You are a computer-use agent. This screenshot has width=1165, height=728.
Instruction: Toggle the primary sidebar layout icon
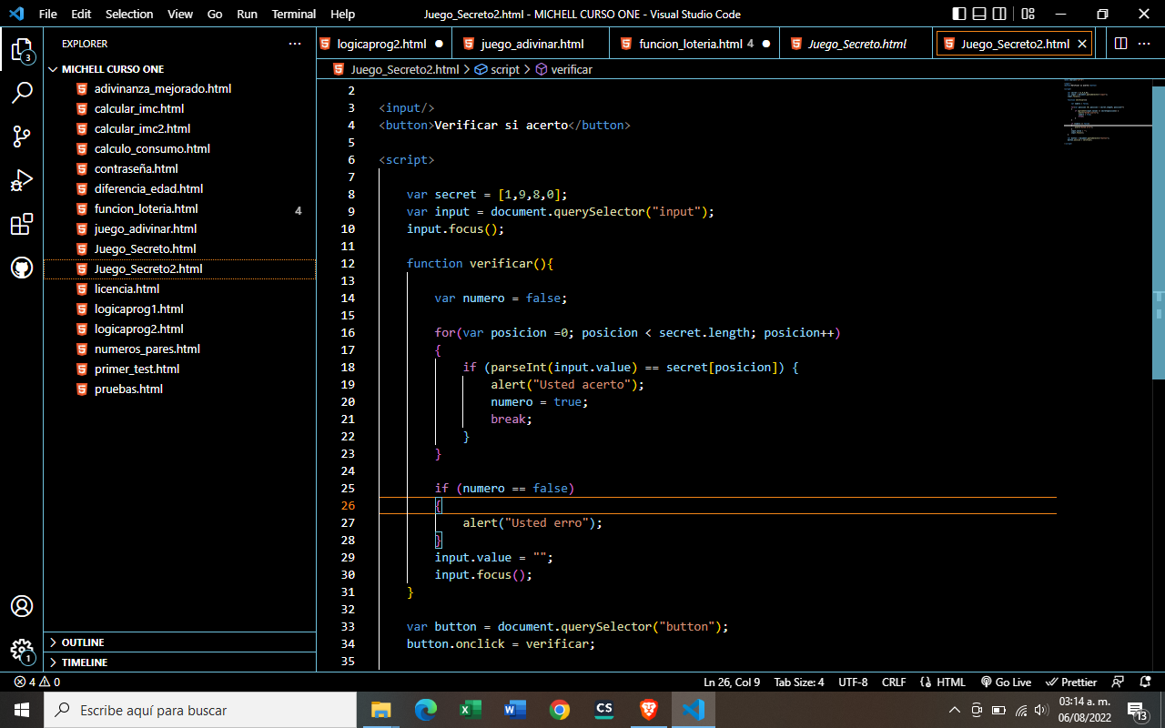click(x=959, y=14)
